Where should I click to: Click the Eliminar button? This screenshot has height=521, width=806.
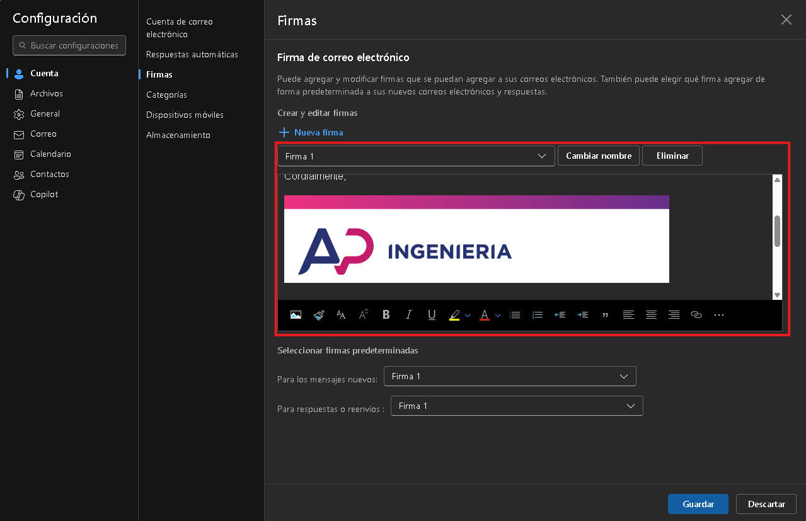pyautogui.click(x=672, y=156)
